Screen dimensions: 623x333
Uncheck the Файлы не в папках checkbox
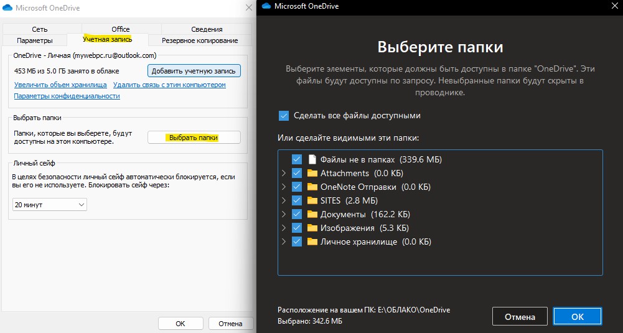click(297, 159)
